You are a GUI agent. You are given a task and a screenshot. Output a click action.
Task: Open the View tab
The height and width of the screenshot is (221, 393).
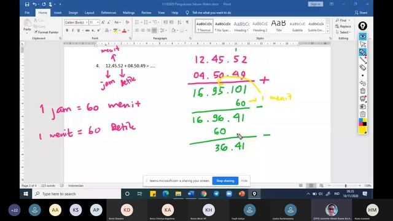coord(161,12)
